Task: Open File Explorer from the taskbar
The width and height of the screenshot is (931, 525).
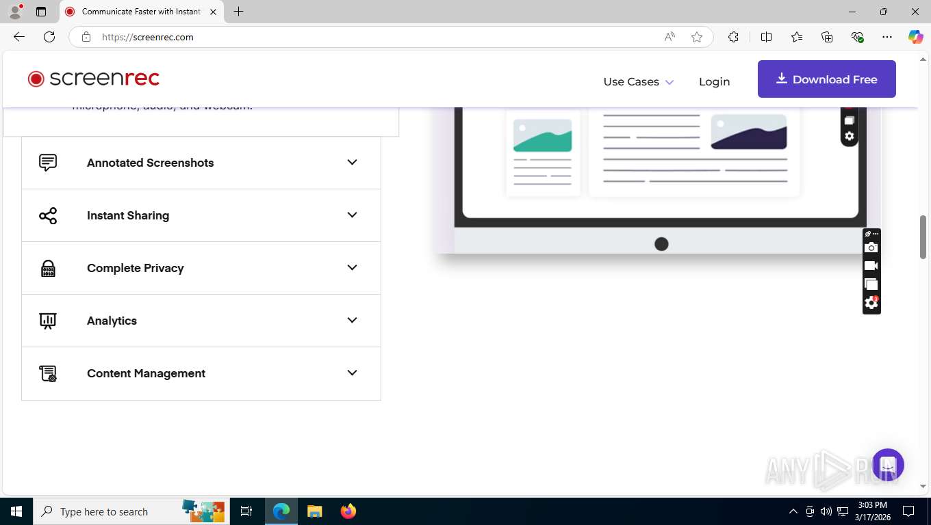Action: coord(314,511)
